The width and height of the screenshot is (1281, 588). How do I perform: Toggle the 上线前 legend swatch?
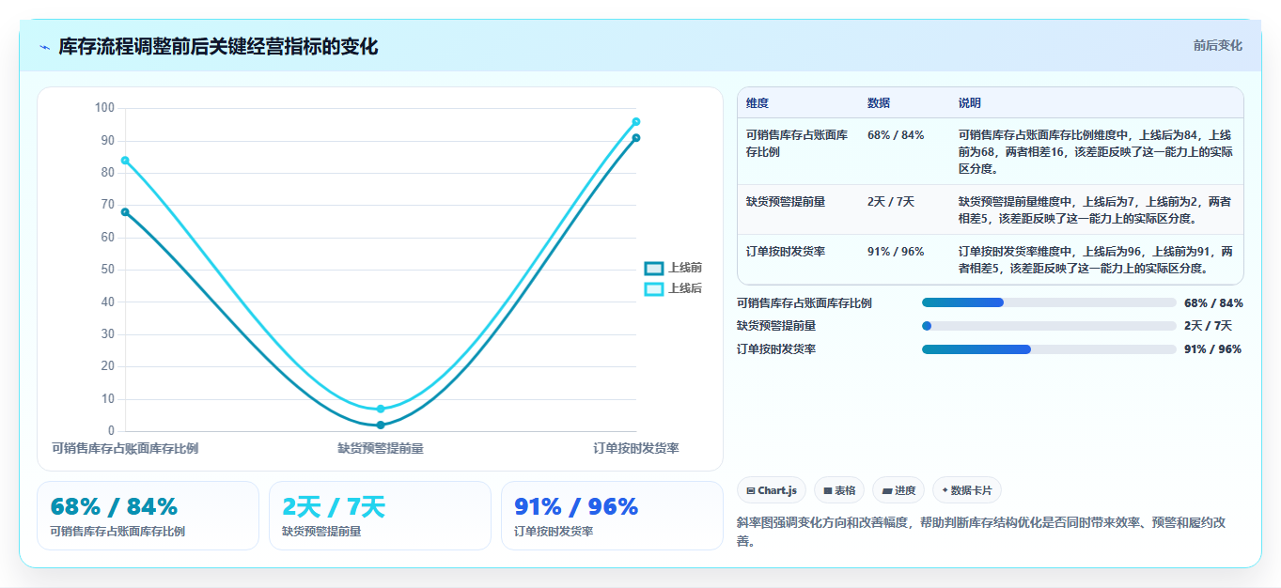654,269
